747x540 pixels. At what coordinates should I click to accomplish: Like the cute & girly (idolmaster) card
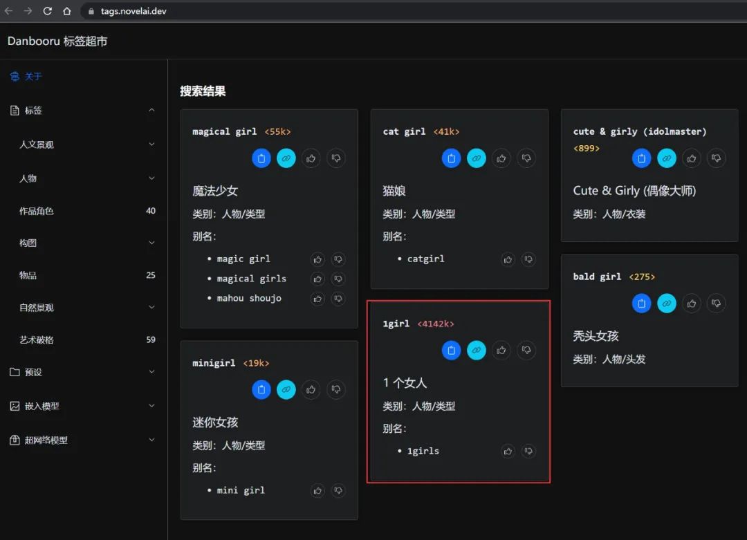coord(691,158)
